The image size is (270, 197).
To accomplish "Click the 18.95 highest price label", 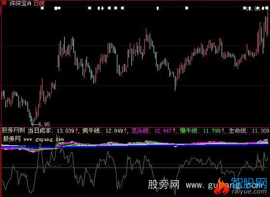I will click(x=253, y=9).
